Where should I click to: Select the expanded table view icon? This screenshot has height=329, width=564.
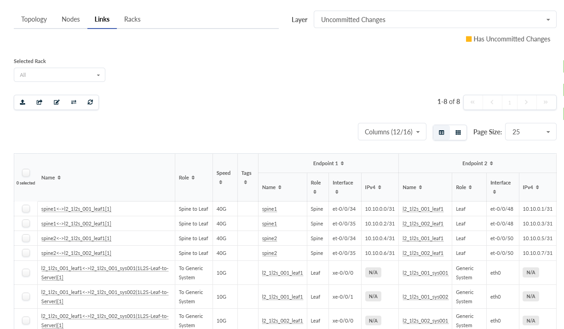coord(442,132)
